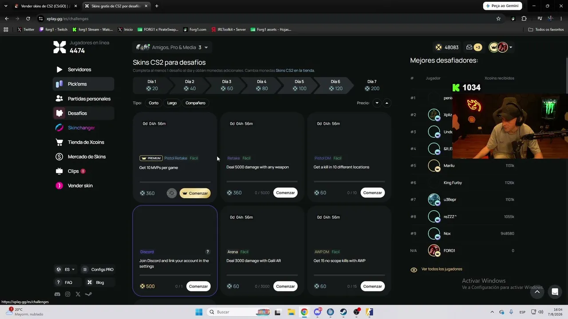
Task: Bookmark this page with the star icon
Action: click(498, 19)
